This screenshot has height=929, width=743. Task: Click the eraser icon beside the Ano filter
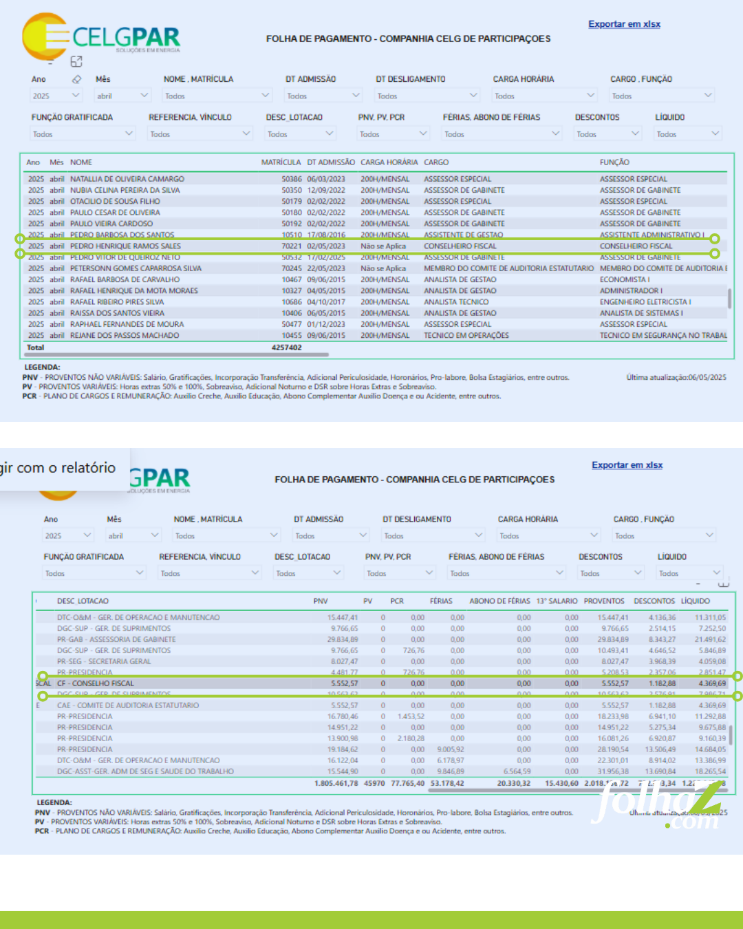coord(76,79)
